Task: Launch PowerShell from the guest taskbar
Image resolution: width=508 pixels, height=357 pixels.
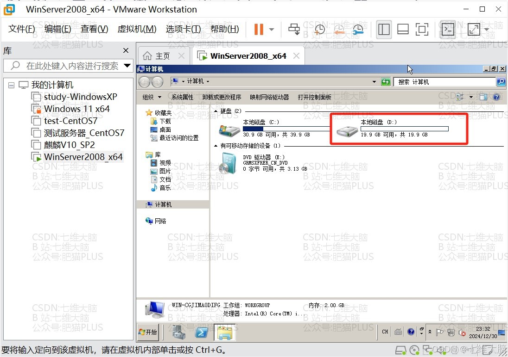Action: pos(201,332)
